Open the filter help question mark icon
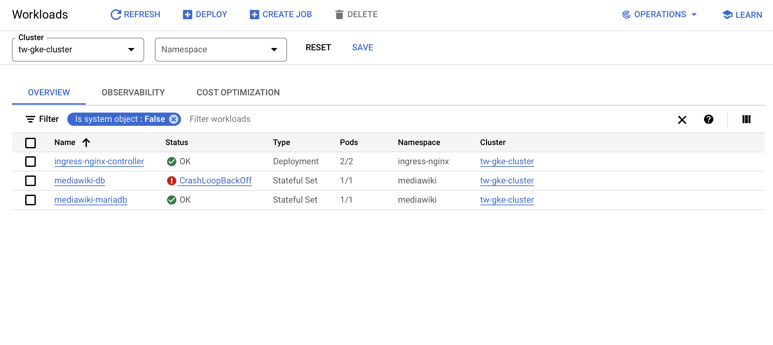The height and width of the screenshot is (345, 773). [x=708, y=119]
